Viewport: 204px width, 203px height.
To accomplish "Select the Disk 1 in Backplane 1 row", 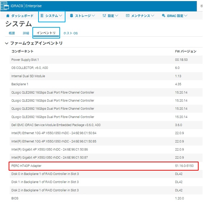I will (106, 182).
